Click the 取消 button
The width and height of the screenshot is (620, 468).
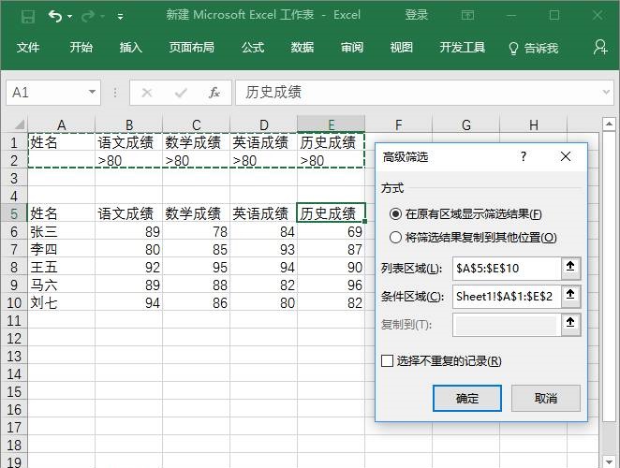(x=546, y=398)
